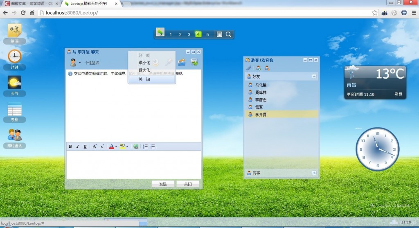Viewport: 419px width, 228px height.
Task: Click the red font color button
Action: tap(112, 147)
